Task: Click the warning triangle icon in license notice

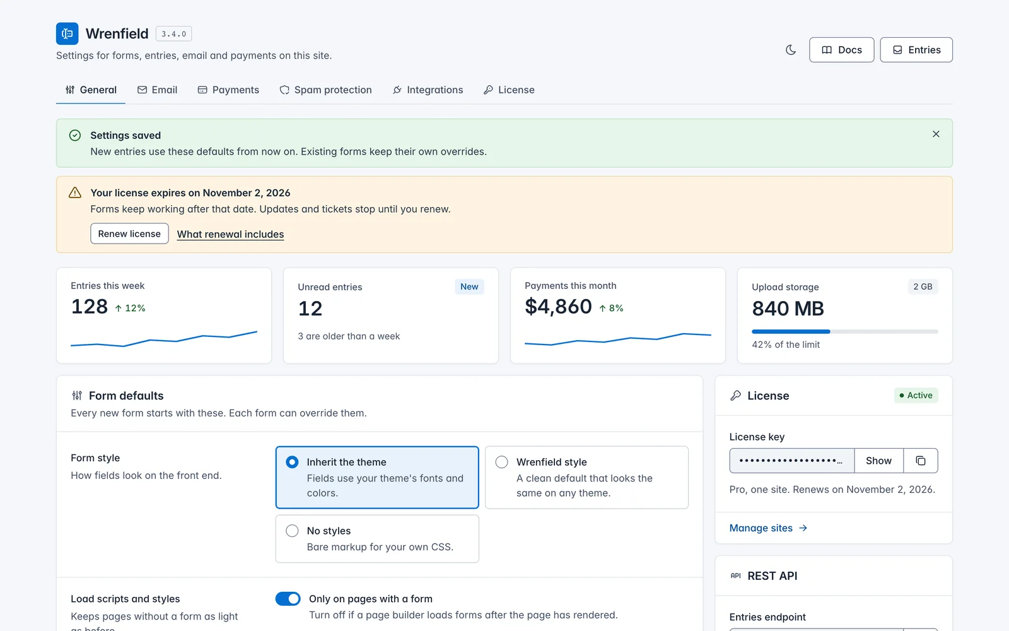Action: coord(75,192)
